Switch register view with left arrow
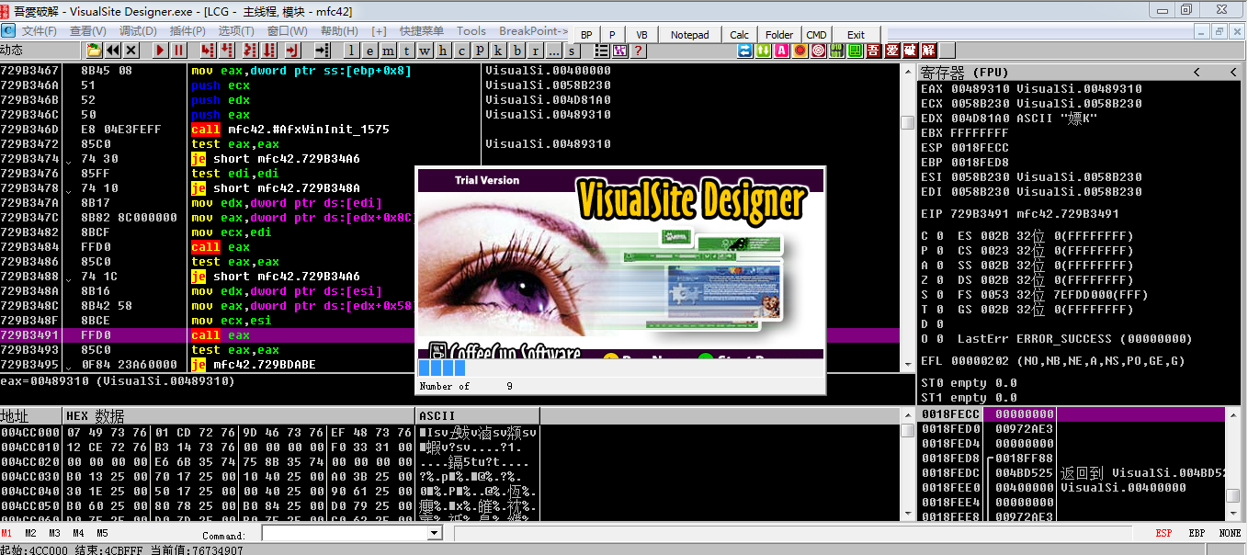This screenshot has height=555, width=1248. tap(1197, 72)
